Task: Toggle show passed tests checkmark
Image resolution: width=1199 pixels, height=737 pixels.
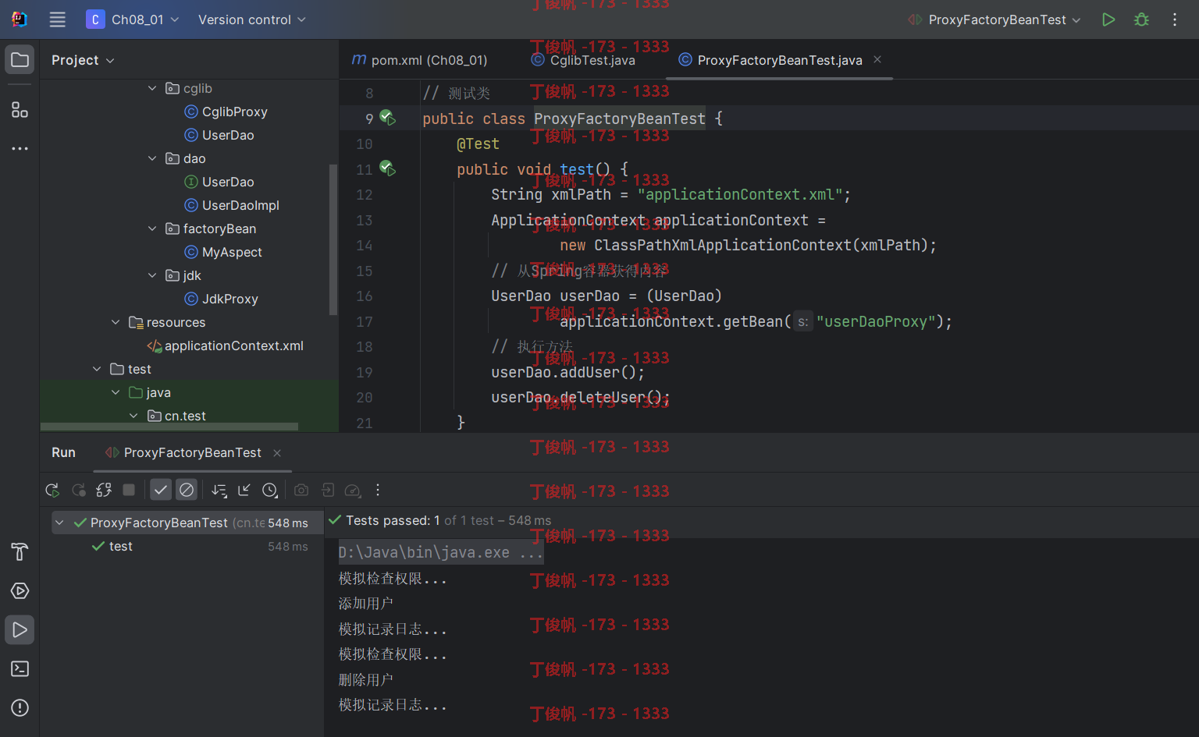Action: 161,490
